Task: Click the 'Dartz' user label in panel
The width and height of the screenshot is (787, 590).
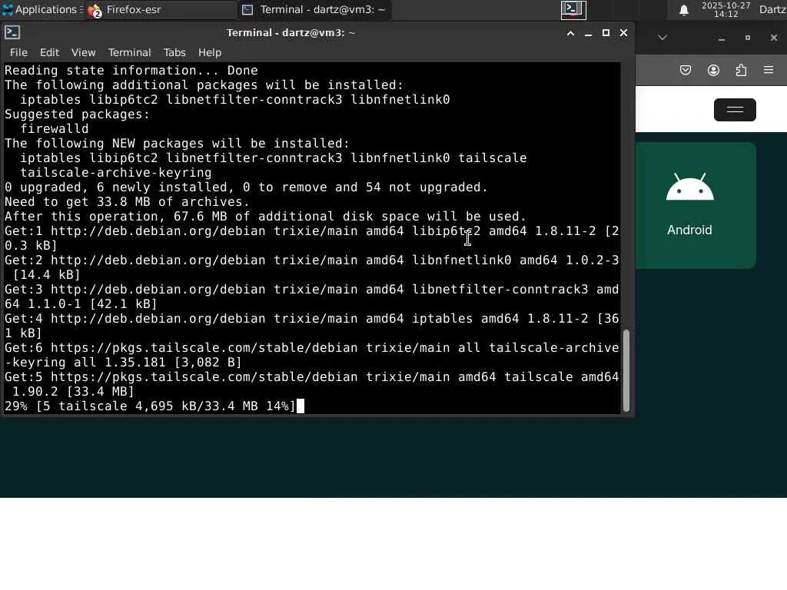Action: [773, 9]
